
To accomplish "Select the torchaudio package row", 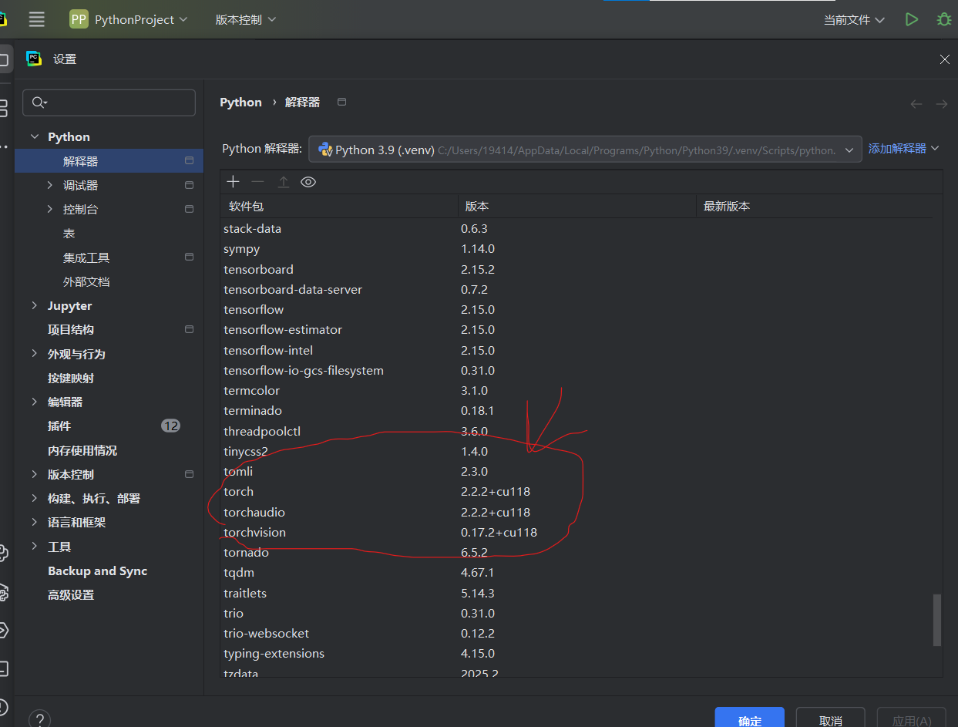I will pos(576,512).
